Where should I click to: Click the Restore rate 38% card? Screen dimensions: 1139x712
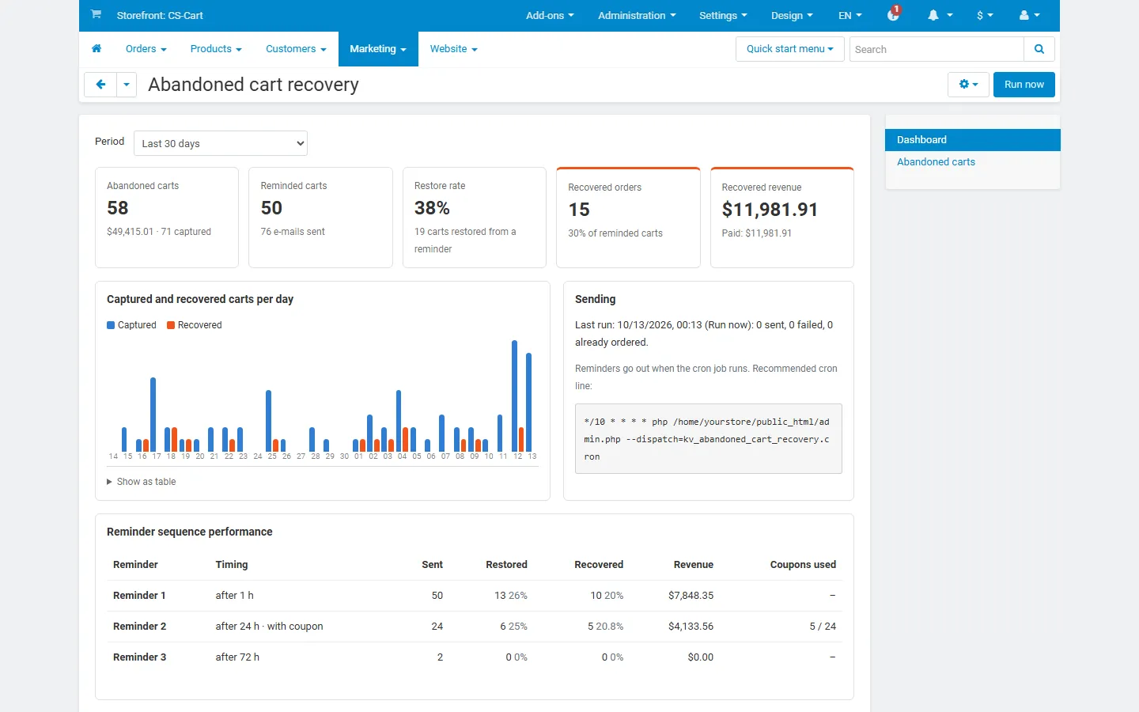474,218
